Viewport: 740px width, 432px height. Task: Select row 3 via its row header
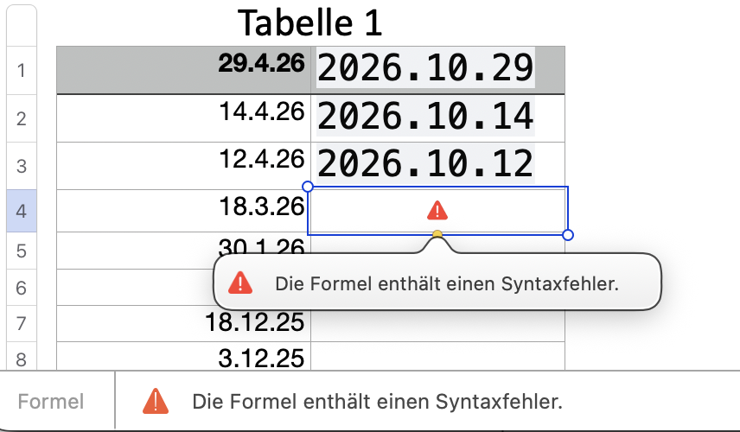tap(22, 166)
